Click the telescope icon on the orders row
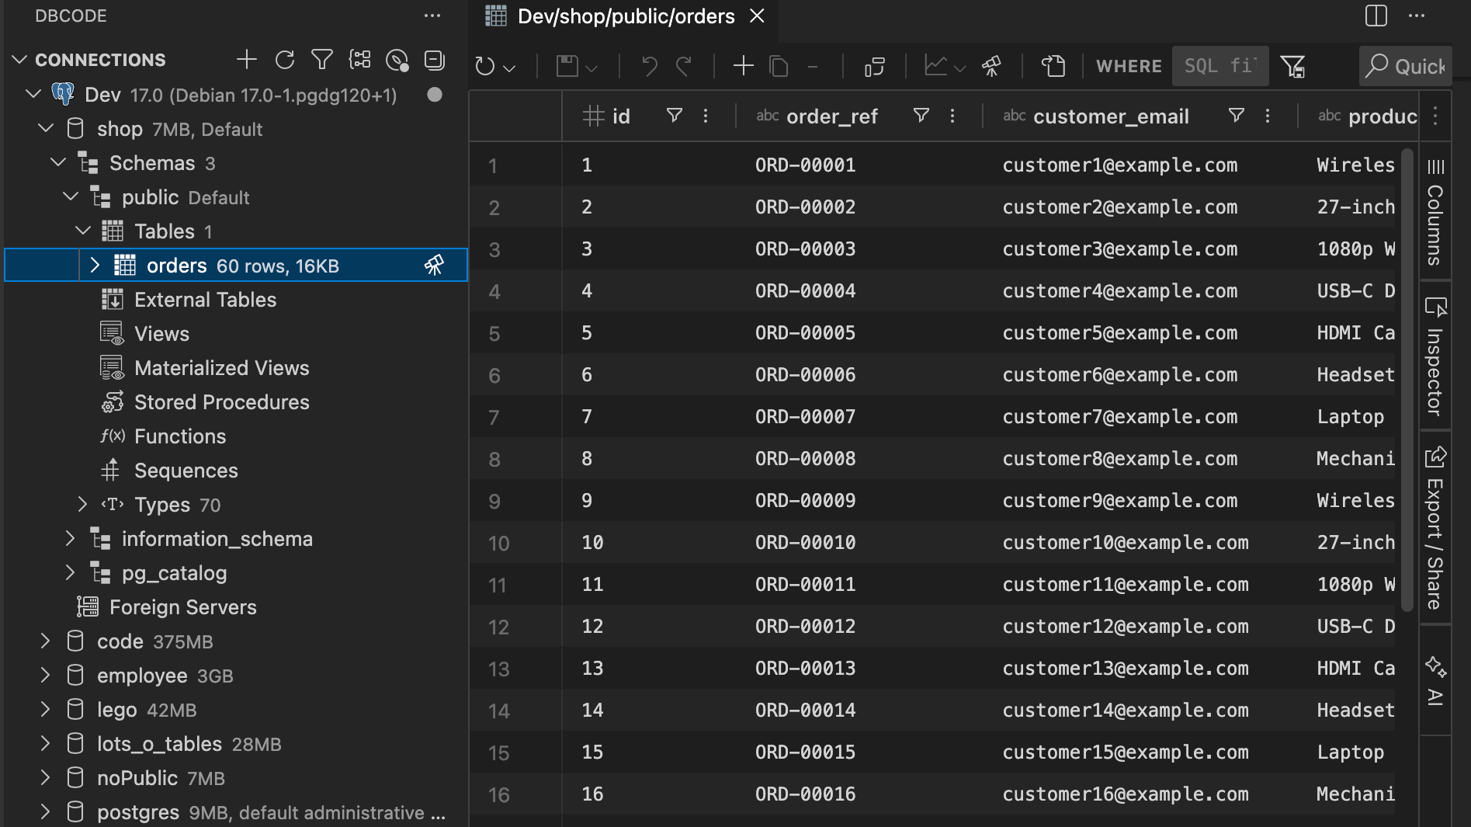This screenshot has width=1471, height=827. coord(434,266)
